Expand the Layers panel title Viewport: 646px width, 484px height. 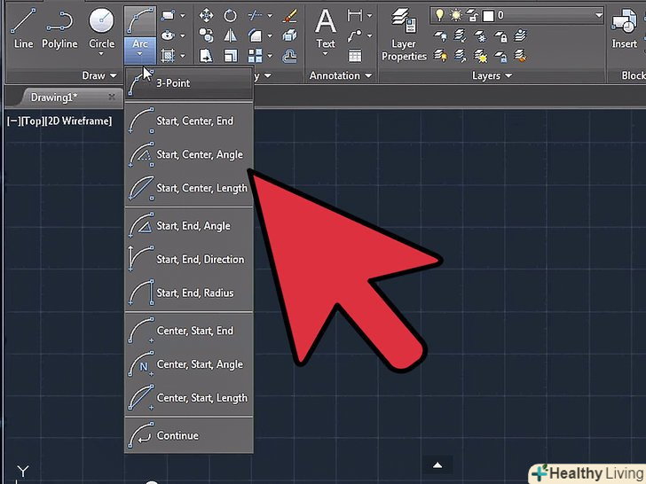coord(492,75)
